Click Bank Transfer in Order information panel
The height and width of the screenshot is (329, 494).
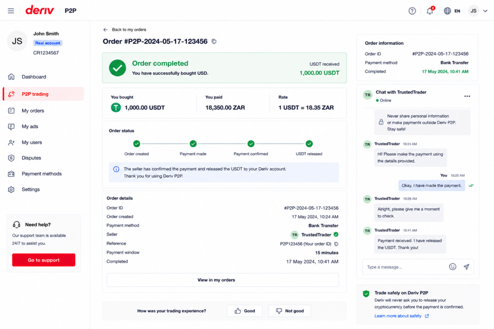[x=454, y=63]
